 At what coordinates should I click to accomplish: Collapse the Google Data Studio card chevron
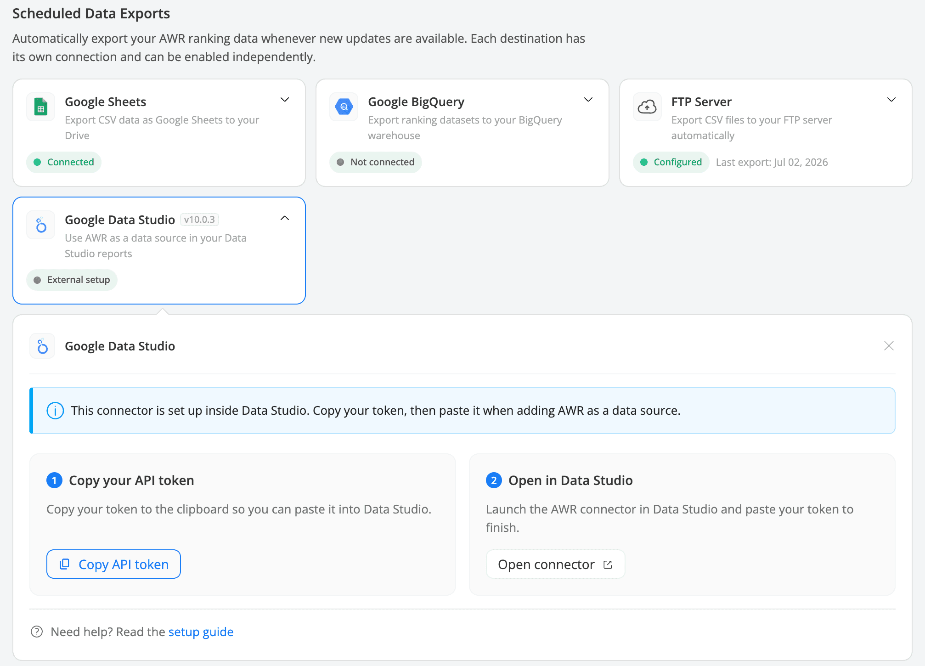click(x=285, y=218)
